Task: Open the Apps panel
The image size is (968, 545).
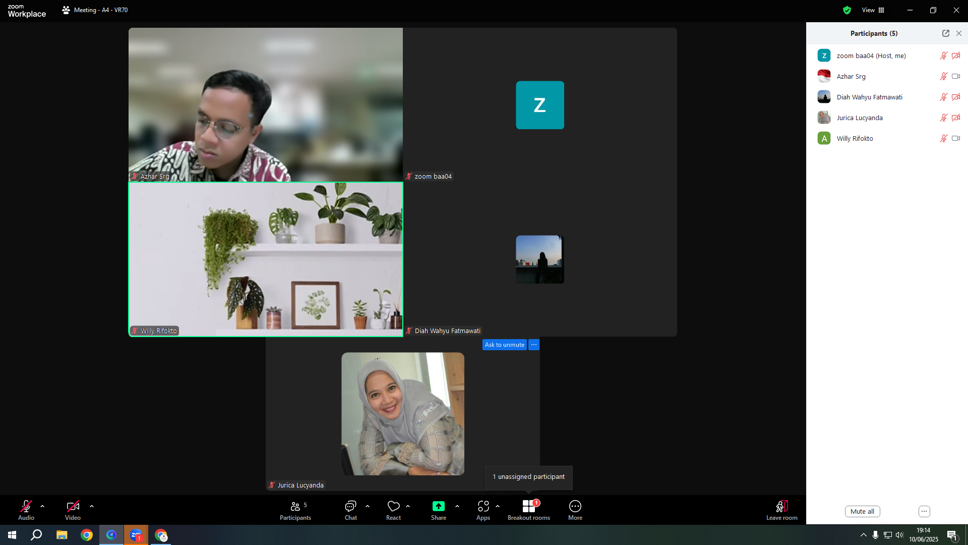Action: [483, 510]
